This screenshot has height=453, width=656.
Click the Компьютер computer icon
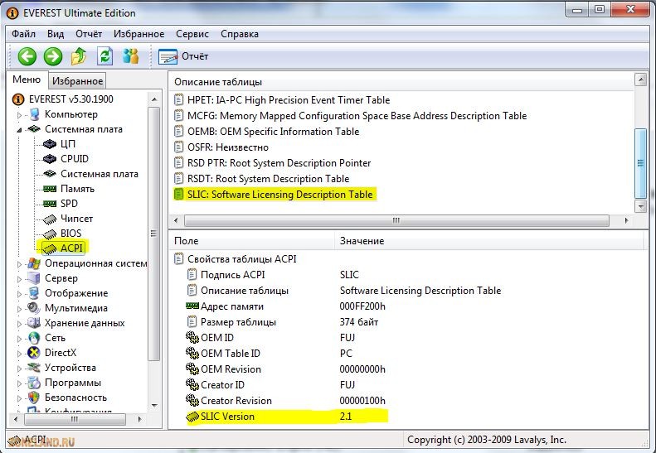(x=34, y=114)
